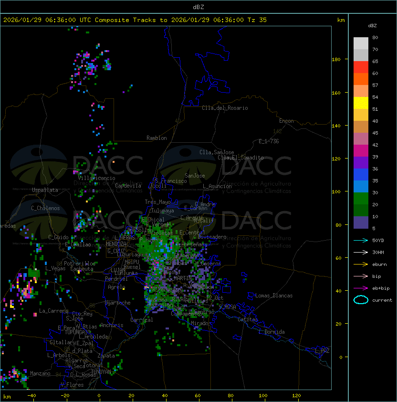Select the slate 5-10 dBZ swatch

pyautogui.click(x=361, y=222)
